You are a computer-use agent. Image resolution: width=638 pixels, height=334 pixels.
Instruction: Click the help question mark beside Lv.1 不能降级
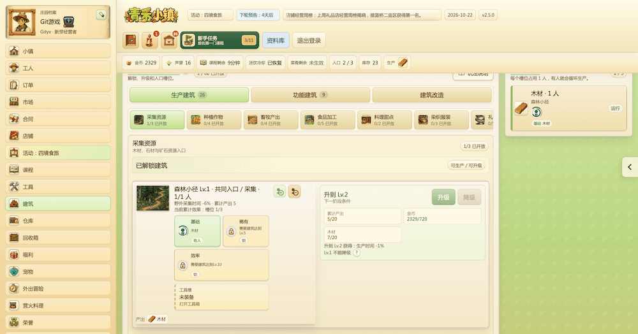click(x=357, y=252)
